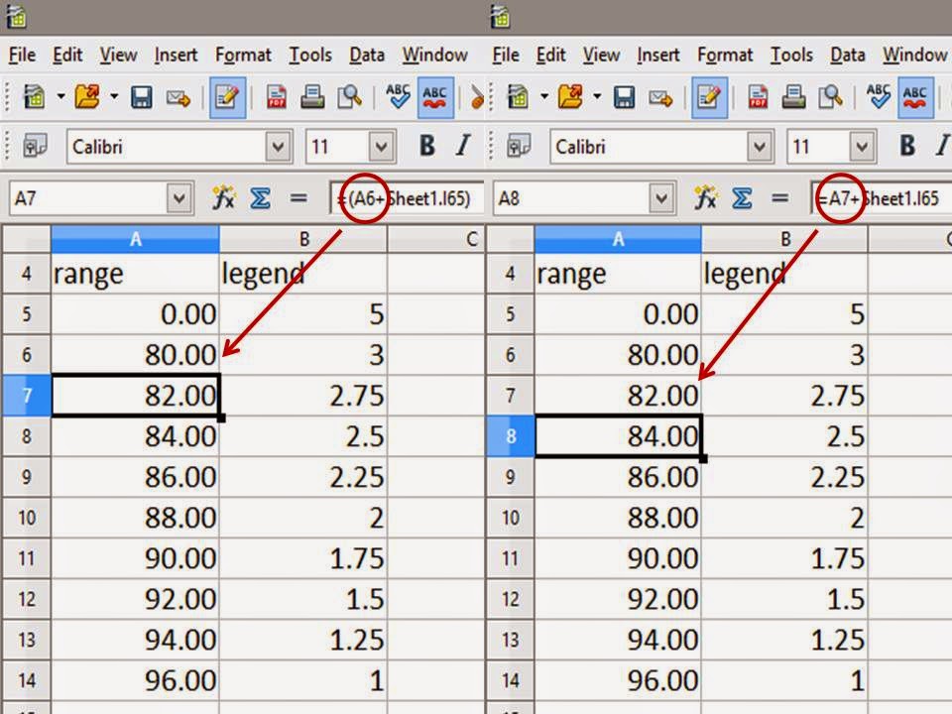Viewport: 952px width, 714px height.
Task: Select column header A
Action: point(136,238)
